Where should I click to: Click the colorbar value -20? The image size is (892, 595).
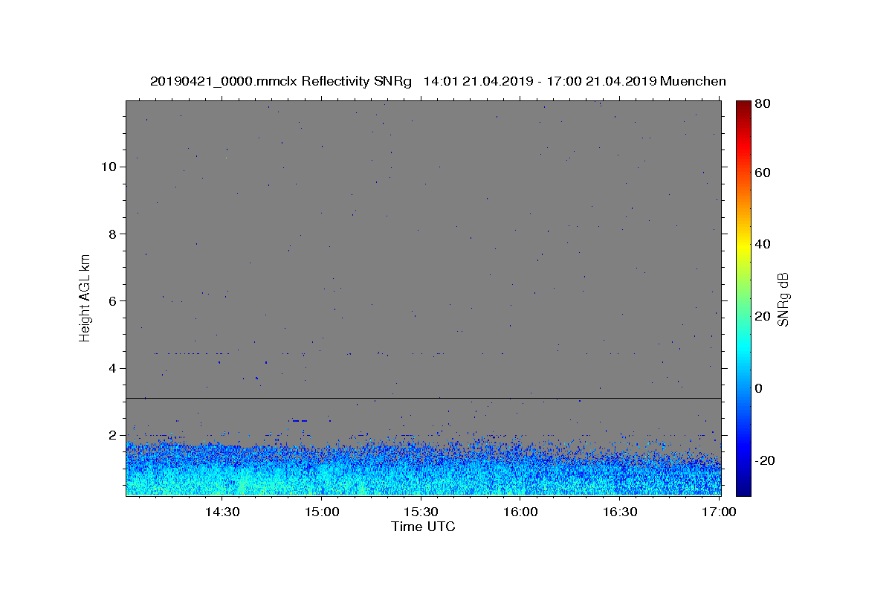click(x=766, y=460)
